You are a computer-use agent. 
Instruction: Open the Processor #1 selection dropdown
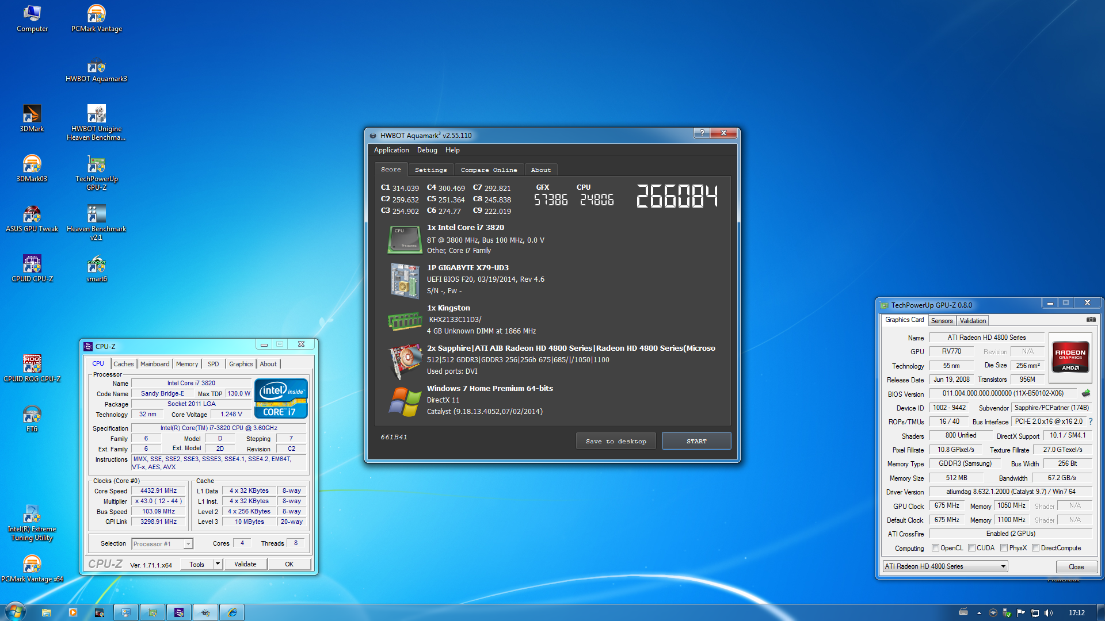coord(162,544)
